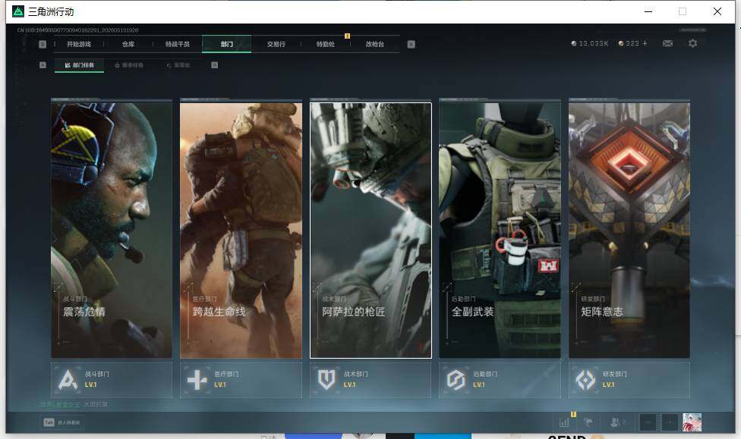Open the 震荡危情 mission card
The height and width of the screenshot is (439, 741).
(x=112, y=230)
